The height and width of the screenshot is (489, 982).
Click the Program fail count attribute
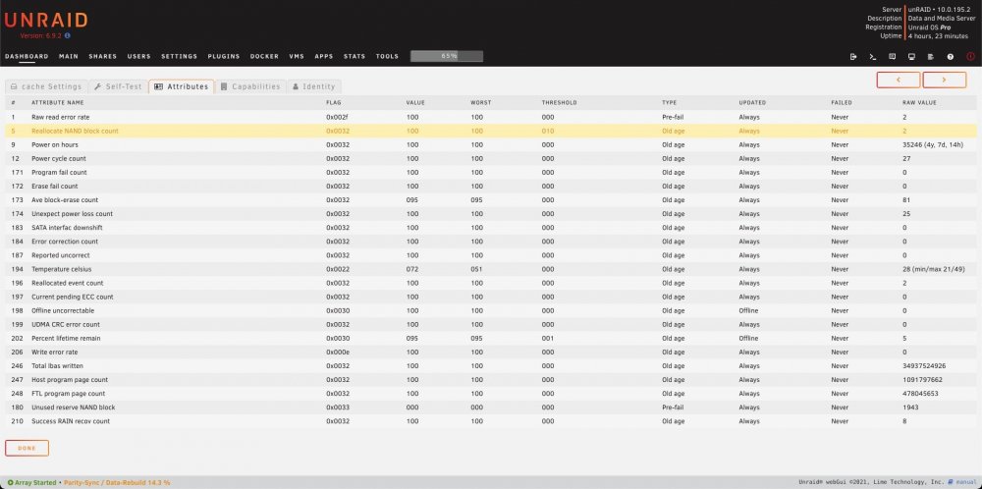pyautogui.click(x=60, y=172)
